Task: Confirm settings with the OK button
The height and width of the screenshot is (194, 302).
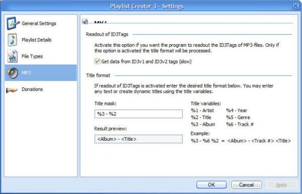Action: click(x=211, y=185)
